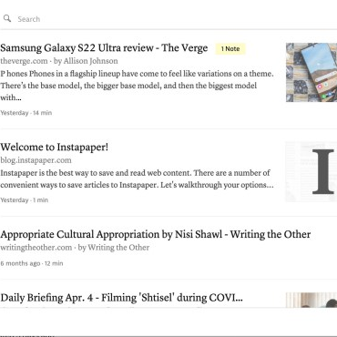The height and width of the screenshot is (337, 337).
Task: Visit the writingtheother.com source link
Action: pyautogui.click(x=36, y=248)
